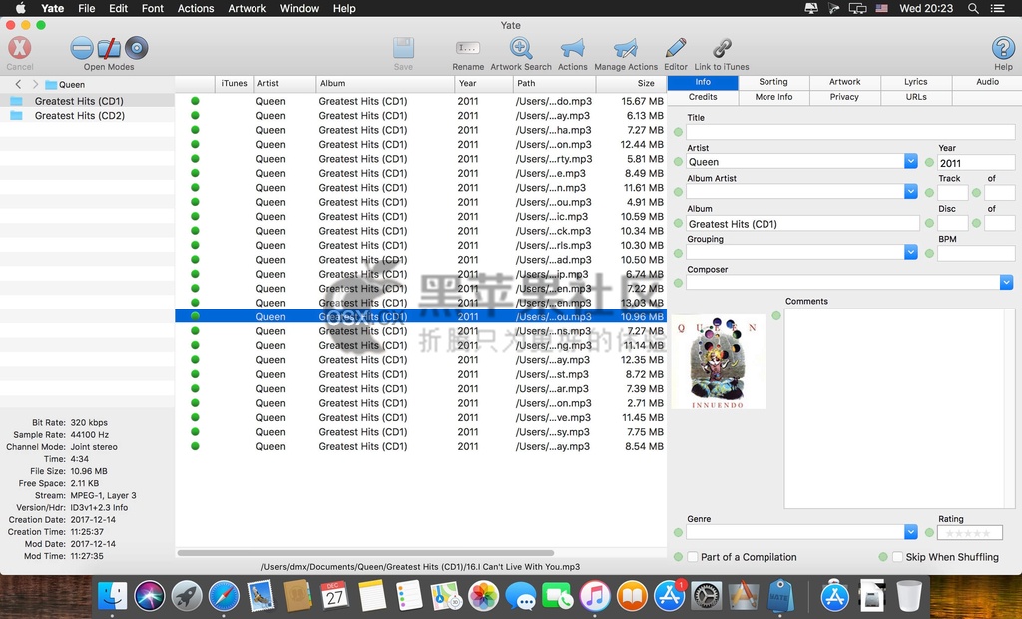Open Finder from the Dock
The image size is (1022, 619).
112,595
